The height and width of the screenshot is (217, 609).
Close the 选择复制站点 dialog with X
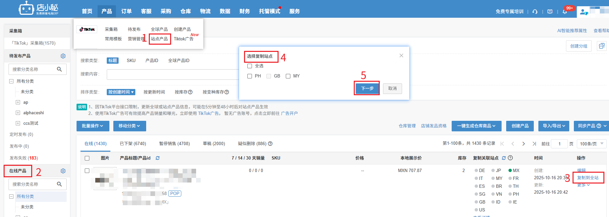point(401,55)
